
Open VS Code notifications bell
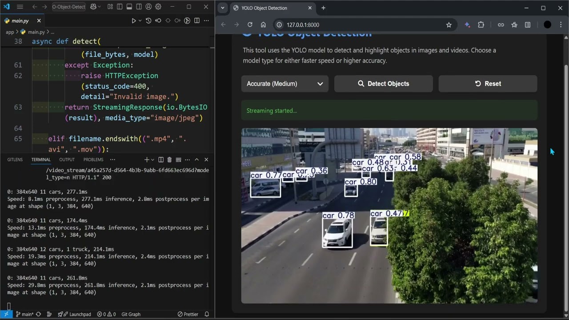207,314
